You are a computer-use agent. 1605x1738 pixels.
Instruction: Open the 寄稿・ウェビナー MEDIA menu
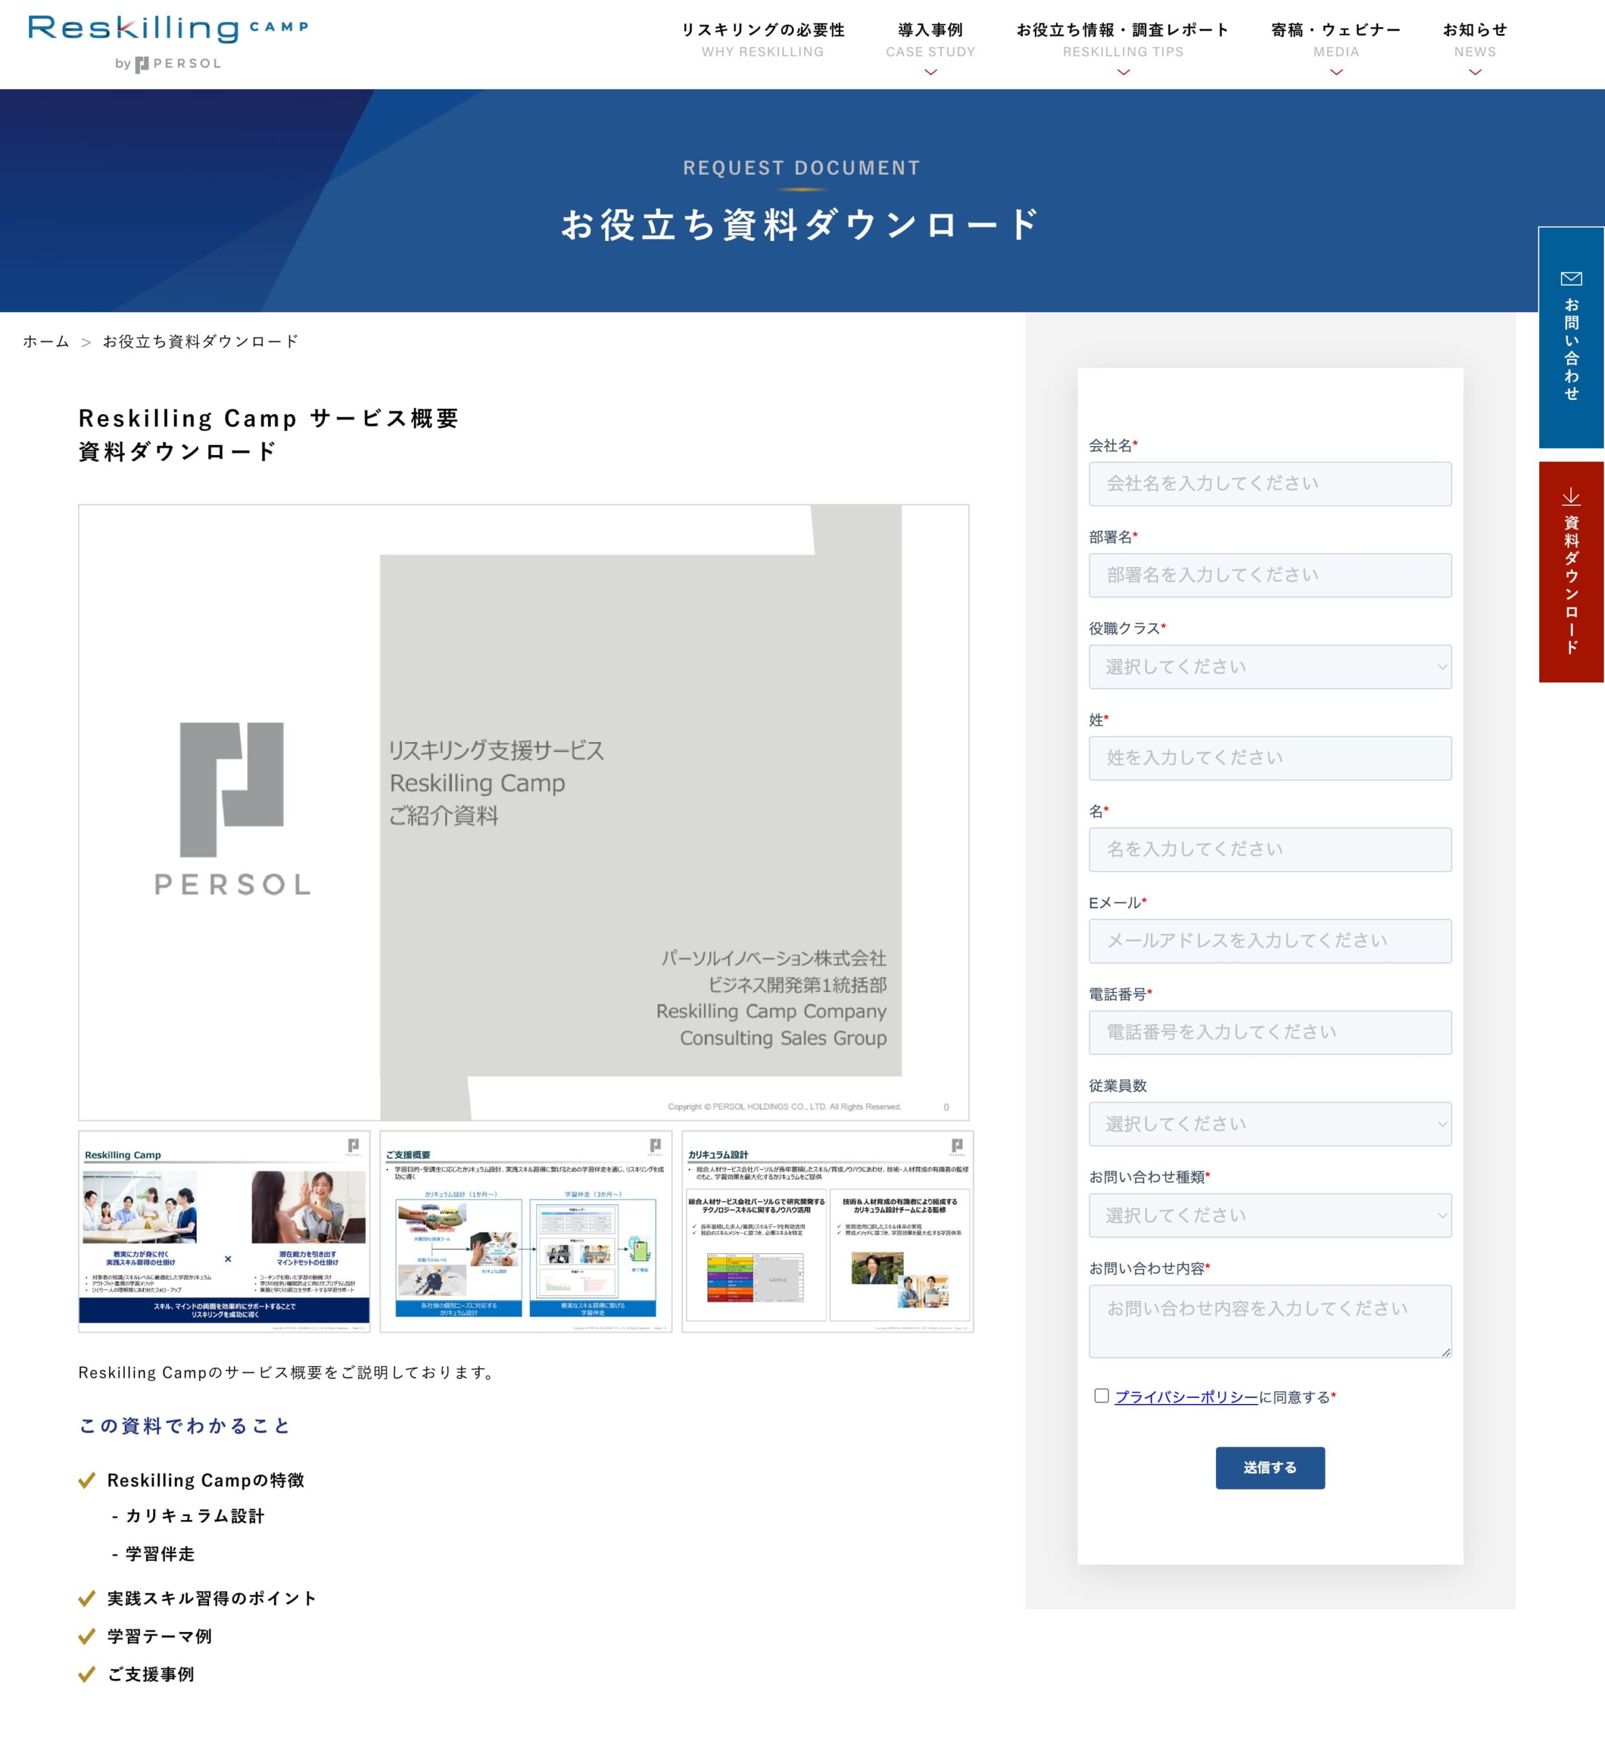click(1336, 40)
